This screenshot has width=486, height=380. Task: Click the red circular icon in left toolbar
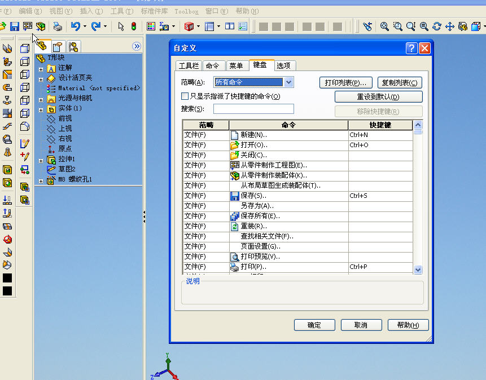point(7,240)
